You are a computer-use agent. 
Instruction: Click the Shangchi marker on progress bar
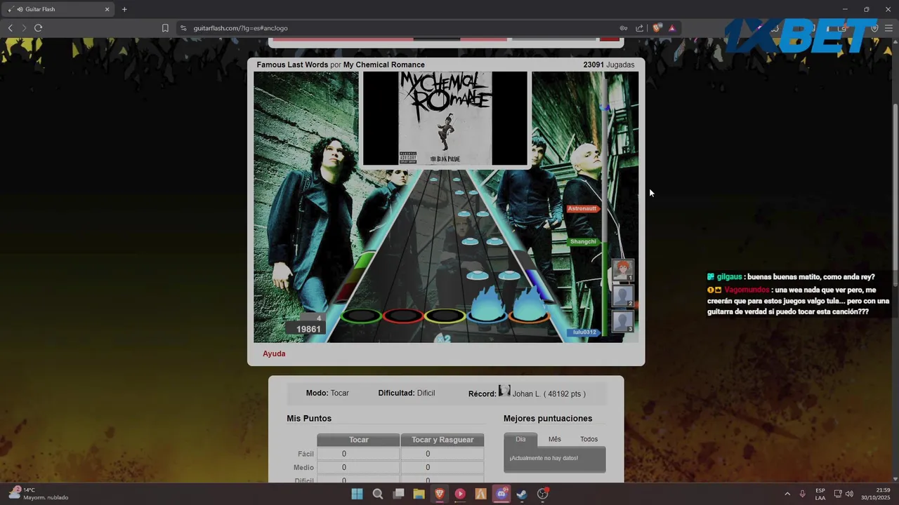click(584, 241)
